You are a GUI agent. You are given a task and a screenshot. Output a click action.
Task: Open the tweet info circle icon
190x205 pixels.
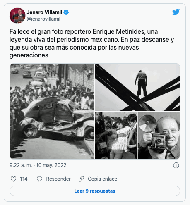pos(176,165)
